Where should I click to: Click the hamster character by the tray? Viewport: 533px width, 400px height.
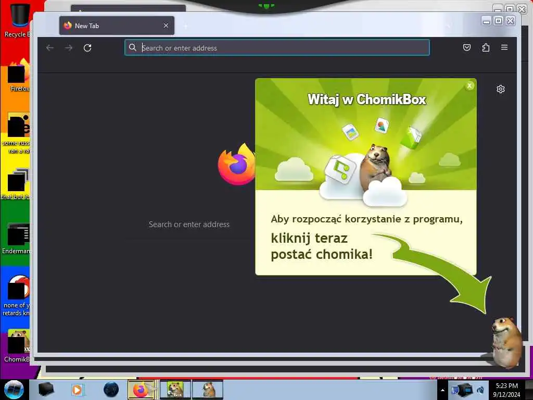[x=506, y=342]
